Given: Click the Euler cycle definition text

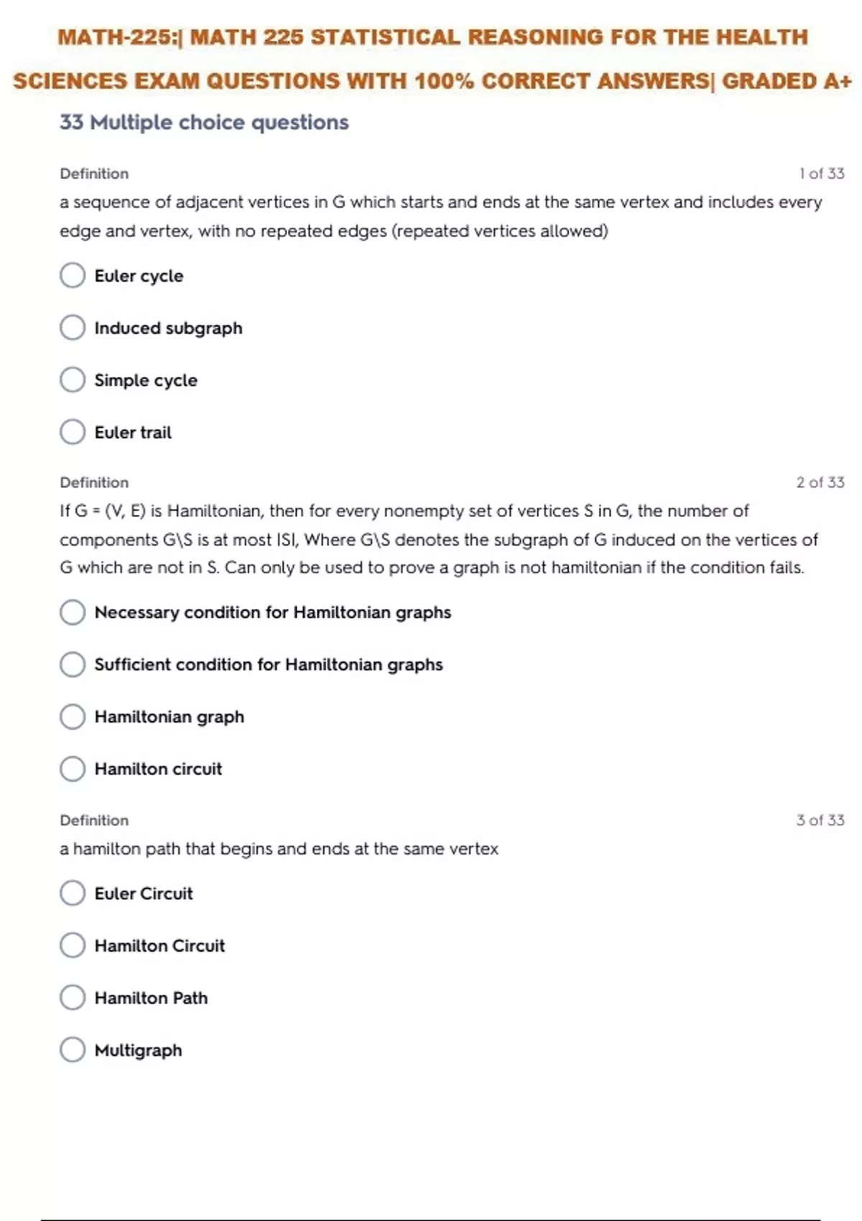Looking at the screenshot, I should (440, 216).
